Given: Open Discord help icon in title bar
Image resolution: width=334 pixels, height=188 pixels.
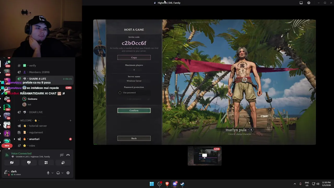Looking at the screenshot, I should [309, 3].
